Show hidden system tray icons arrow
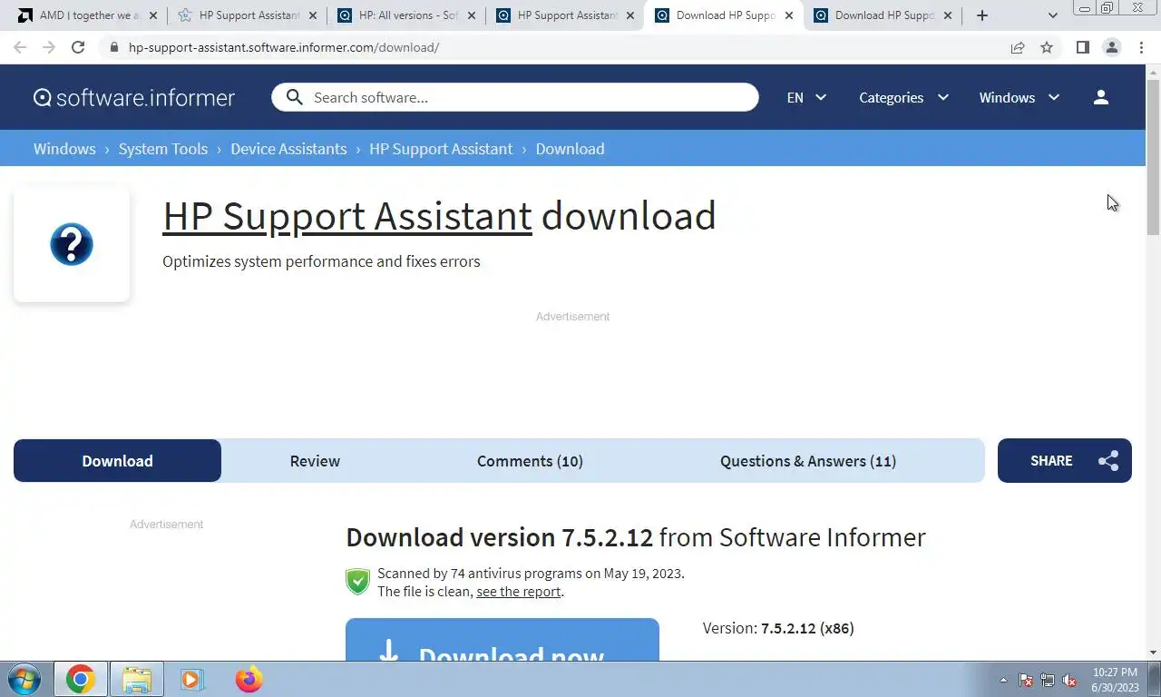 (x=1003, y=680)
